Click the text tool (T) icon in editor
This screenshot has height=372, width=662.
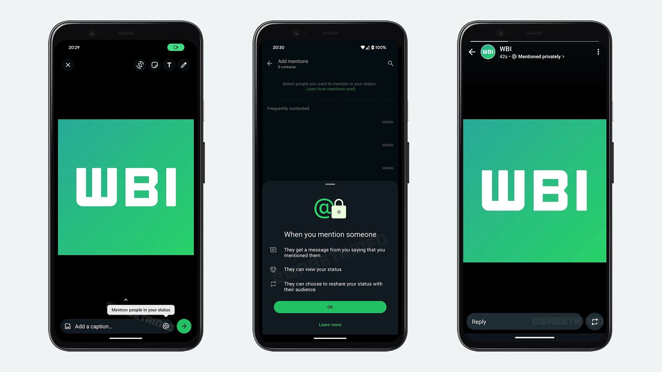click(168, 65)
